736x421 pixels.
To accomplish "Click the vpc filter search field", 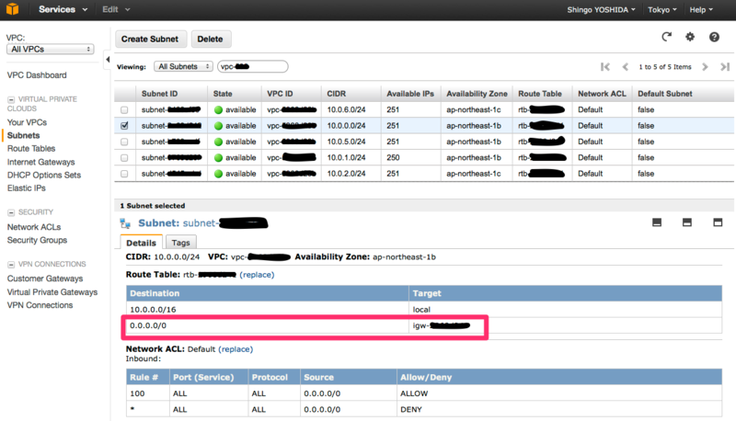I will tap(252, 66).
